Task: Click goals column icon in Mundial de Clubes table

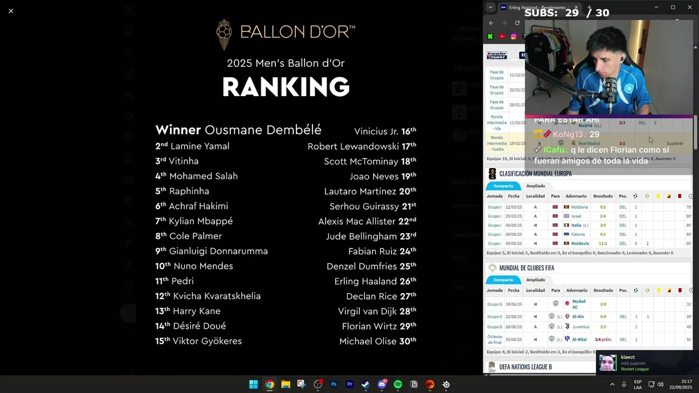Action: [635, 290]
